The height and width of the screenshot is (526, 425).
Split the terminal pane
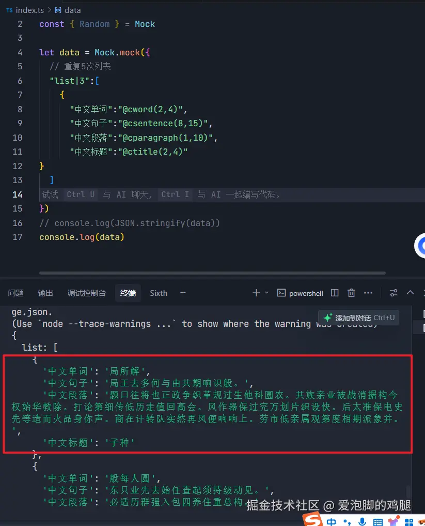335,293
